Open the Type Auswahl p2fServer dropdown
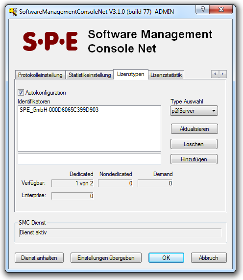The width and height of the screenshot is (243, 280). 194,111
